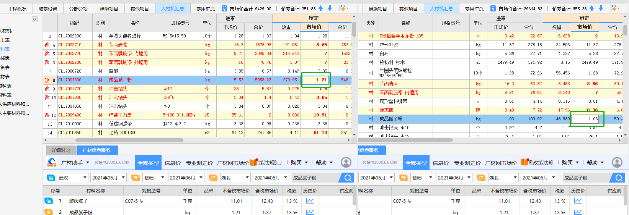Image resolution: width=629 pixels, height=215 pixels.
Task: Open the 武汉 city dropdown
Action: click(73, 178)
